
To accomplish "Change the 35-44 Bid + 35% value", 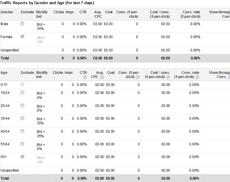I will click(41, 121).
